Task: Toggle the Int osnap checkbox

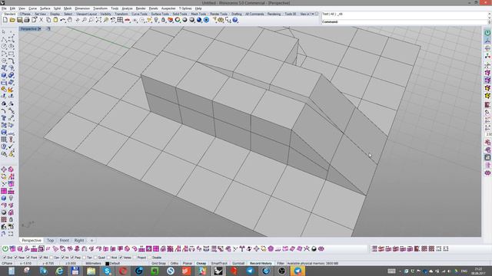Action: (63, 258)
